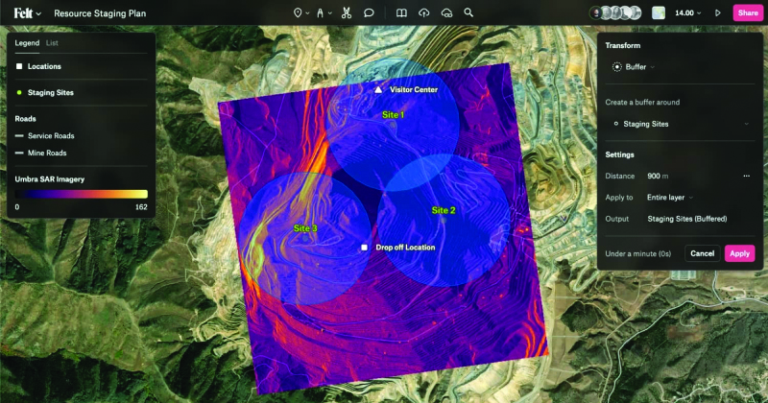The image size is (768, 403).
Task: Open the comment tool
Action: coord(370,13)
